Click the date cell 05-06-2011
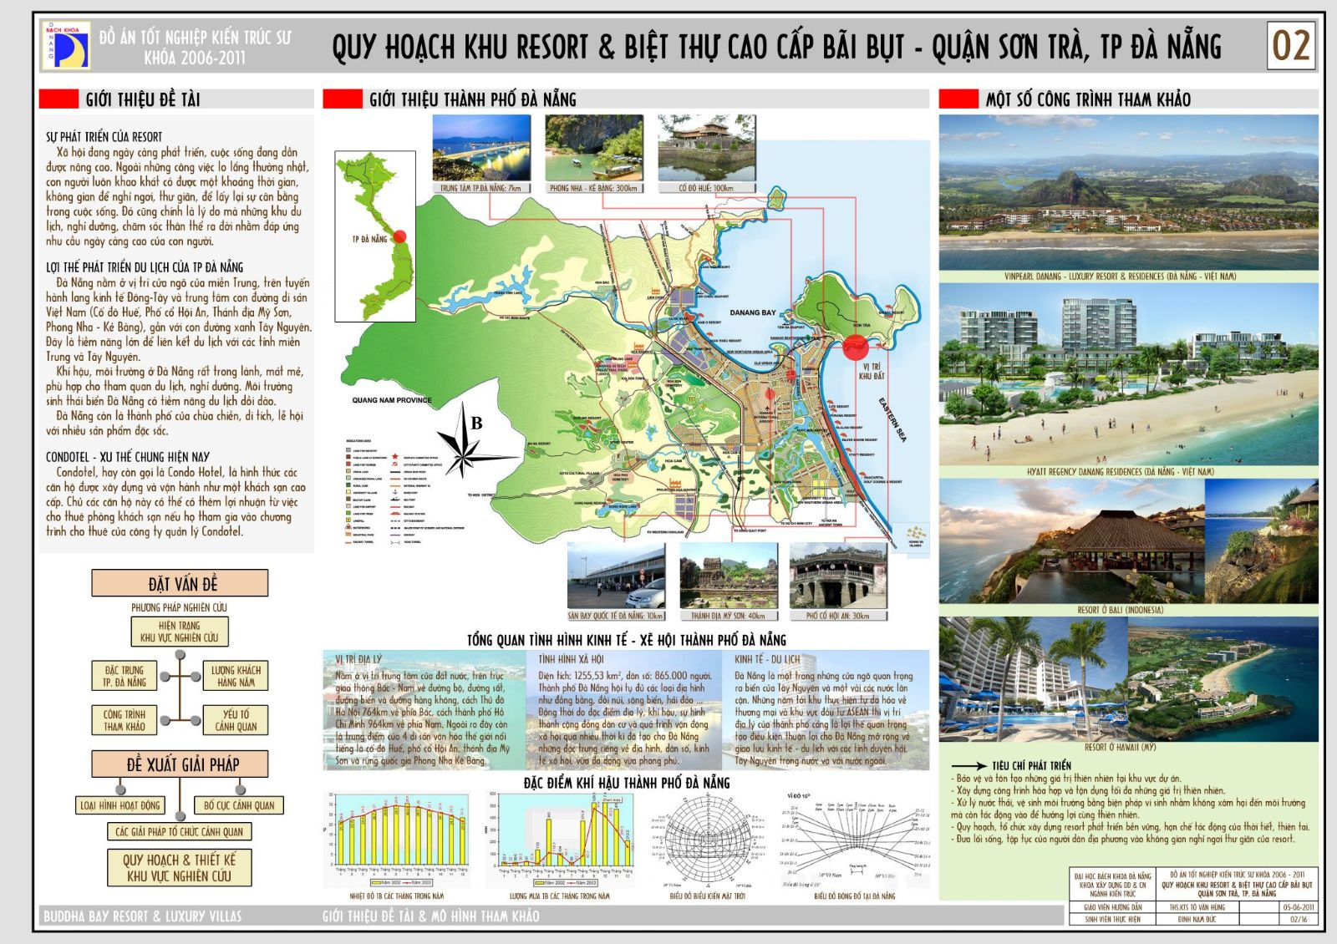This screenshot has height=944, width=1337. pyautogui.click(x=1299, y=906)
